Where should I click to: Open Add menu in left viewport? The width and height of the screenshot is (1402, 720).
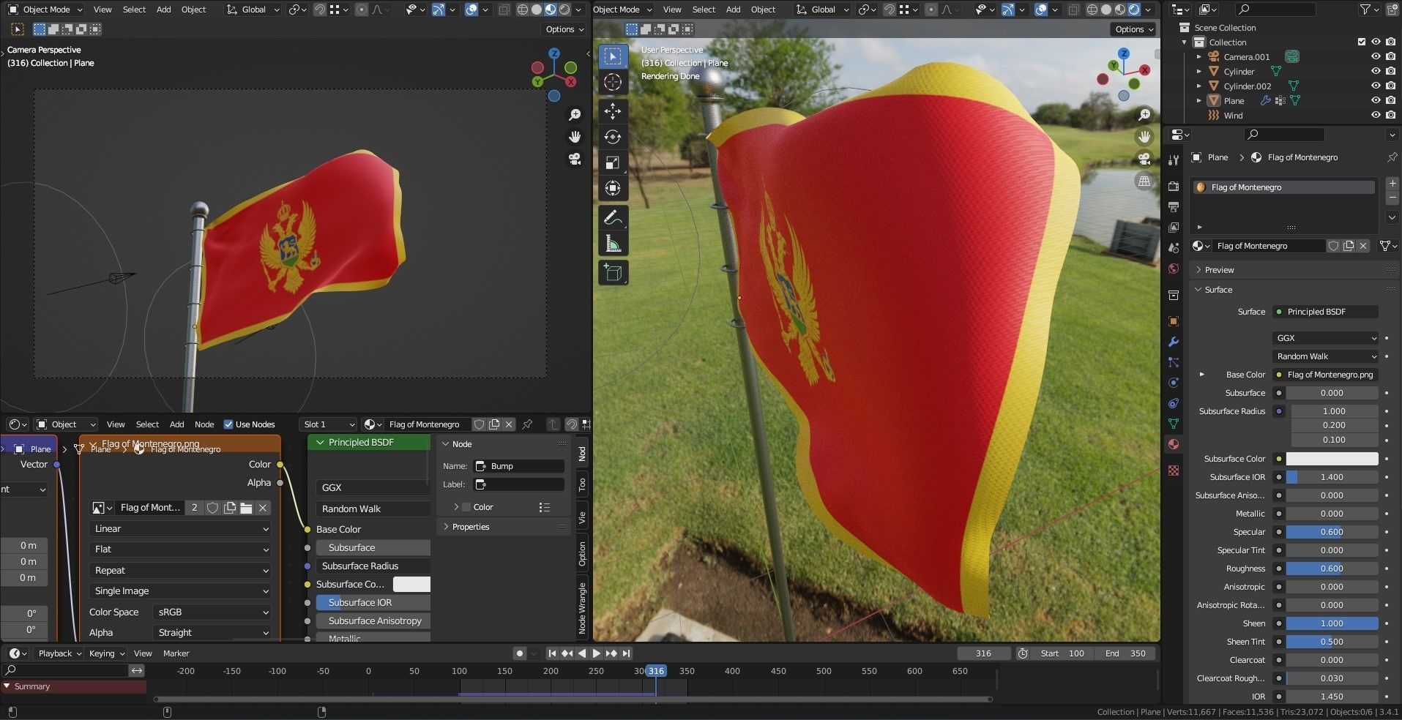click(x=163, y=10)
